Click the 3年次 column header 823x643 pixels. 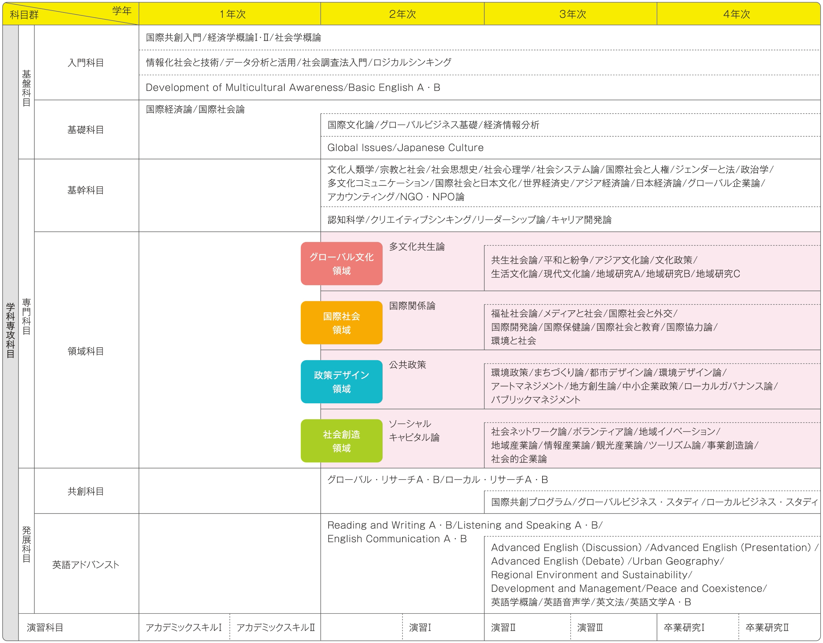click(x=571, y=14)
